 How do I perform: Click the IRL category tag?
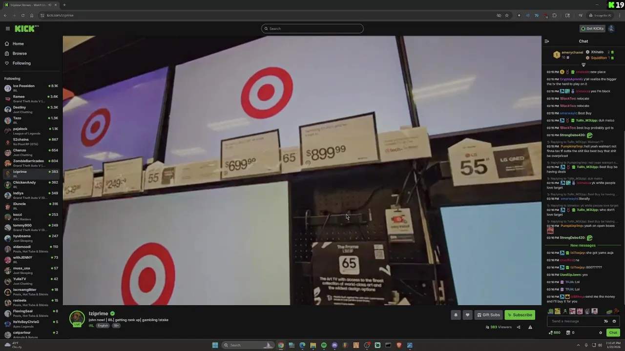[x=91, y=326]
